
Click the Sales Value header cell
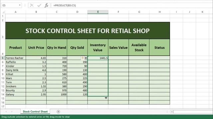[118, 48]
